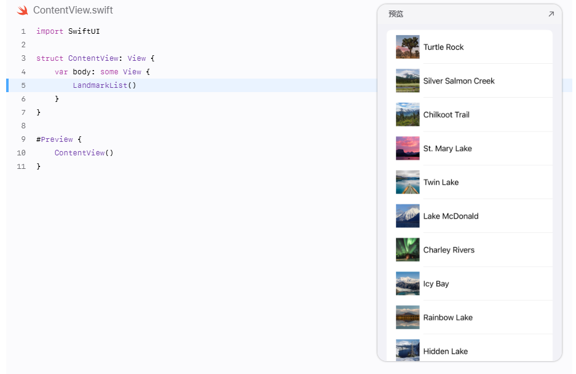Open the Chilkoot Trail row
This screenshot has width=576, height=374.
tap(470, 114)
